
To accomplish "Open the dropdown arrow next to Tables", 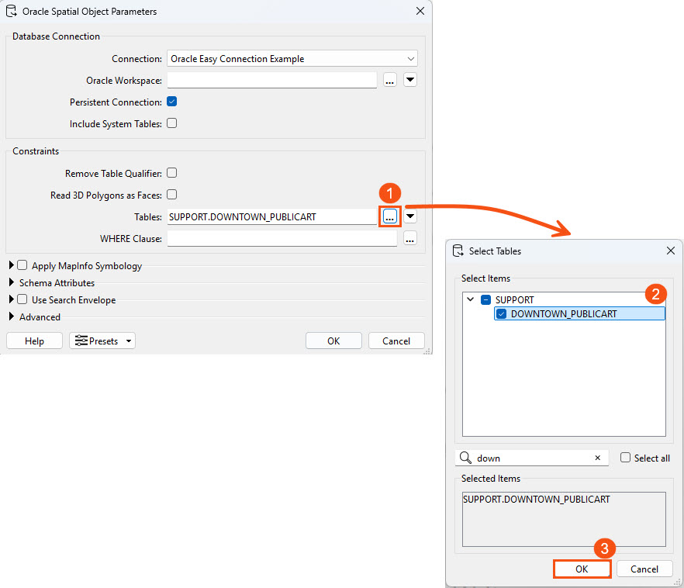I will click(409, 217).
